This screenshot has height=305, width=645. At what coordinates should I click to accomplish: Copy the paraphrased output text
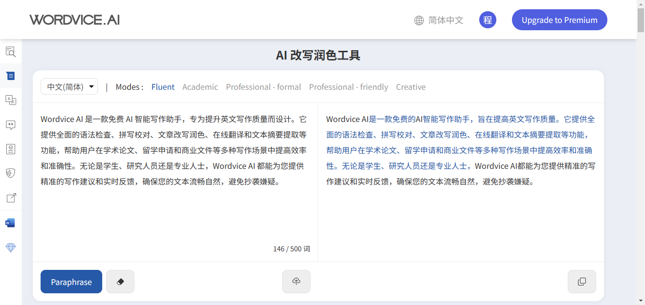tap(582, 282)
